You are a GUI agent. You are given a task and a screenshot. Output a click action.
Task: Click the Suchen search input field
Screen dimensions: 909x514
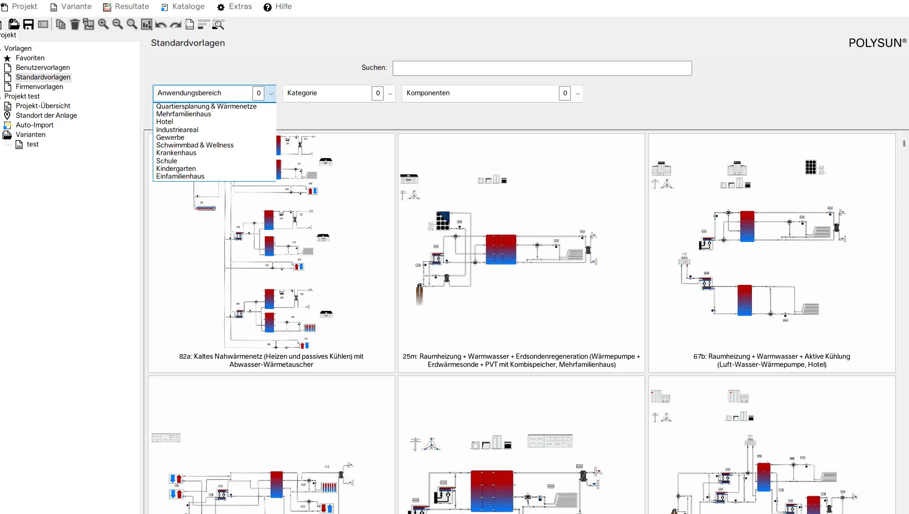click(x=542, y=68)
